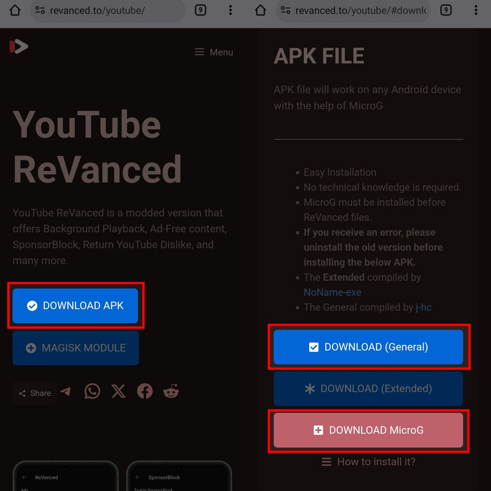Screen dimensions: 491x491
Task: Click the Share button
Action: click(x=35, y=393)
